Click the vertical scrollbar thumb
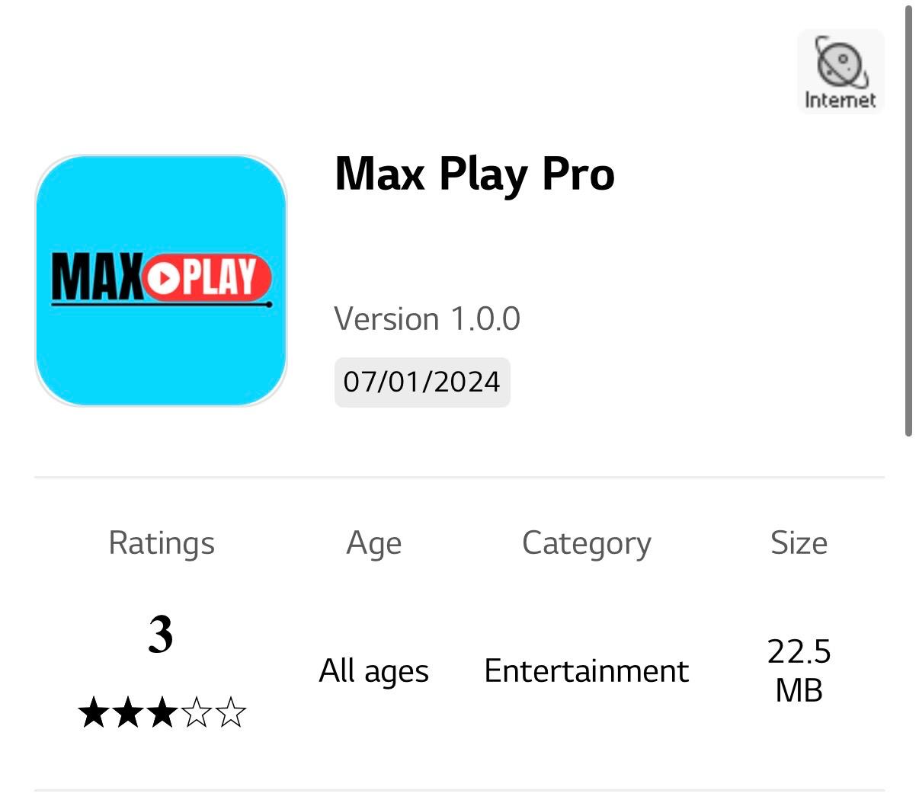 [x=908, y=221]
